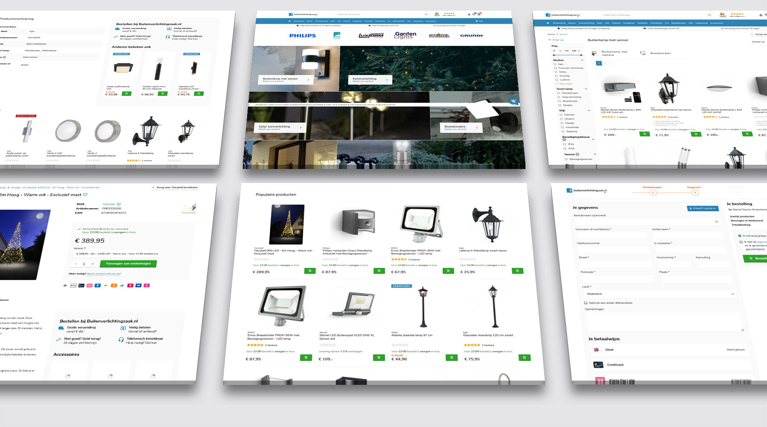Click Buitenlamp met camera category icon
Screen dimensions: 767x427
[594, 53]
